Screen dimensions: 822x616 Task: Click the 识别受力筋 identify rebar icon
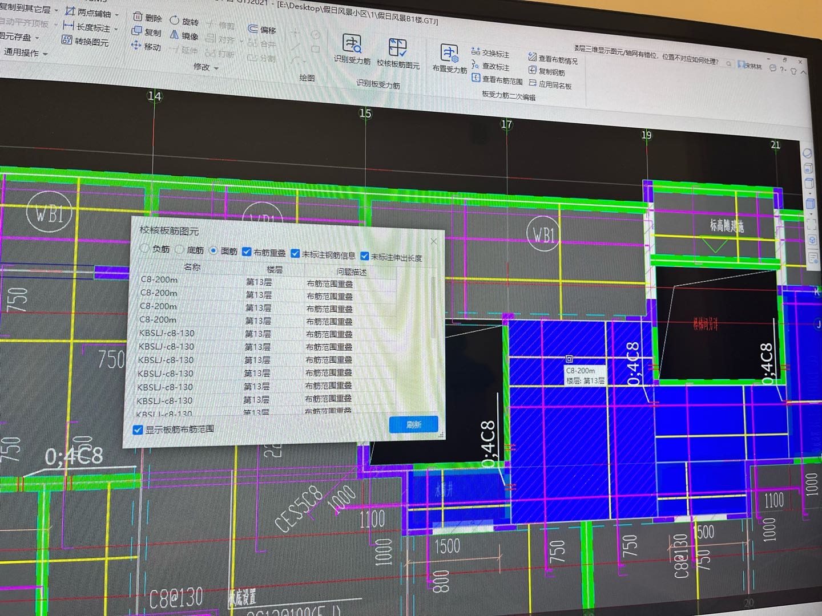click(x=352, y=43)
